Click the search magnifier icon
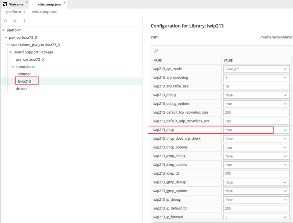 156,51
